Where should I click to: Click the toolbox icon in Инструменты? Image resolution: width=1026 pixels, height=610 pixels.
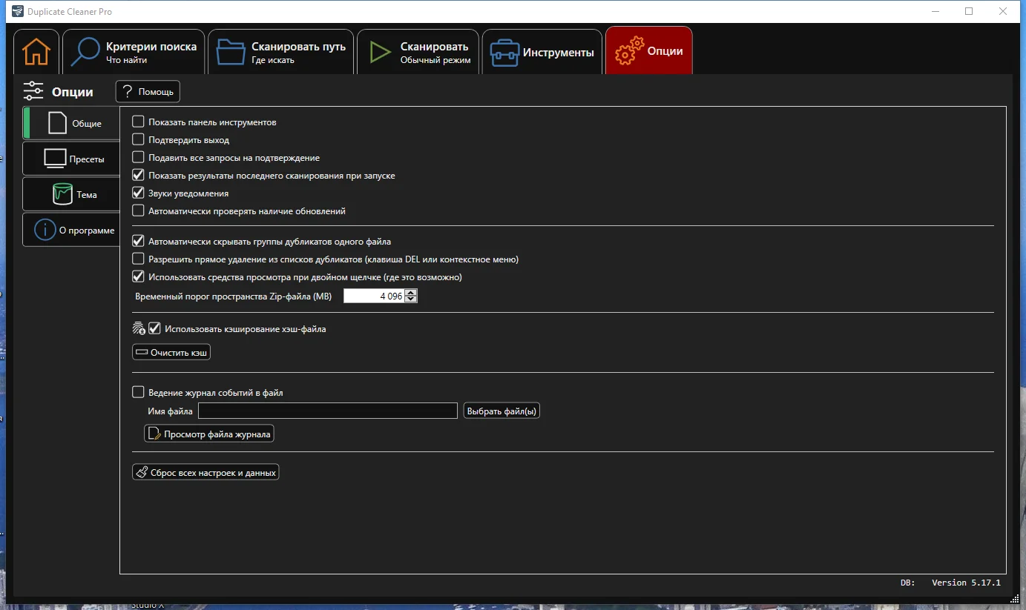click(x=504, y=53)
